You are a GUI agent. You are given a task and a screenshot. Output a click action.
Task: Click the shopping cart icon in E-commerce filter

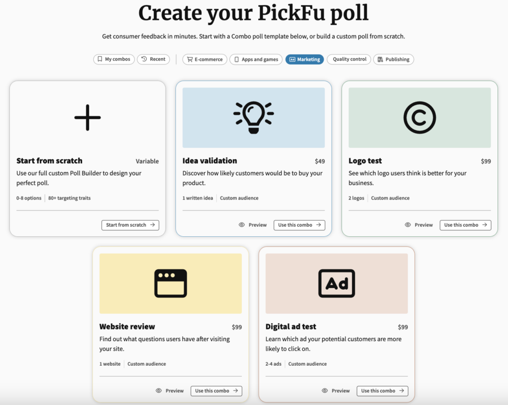coord(190,59)
